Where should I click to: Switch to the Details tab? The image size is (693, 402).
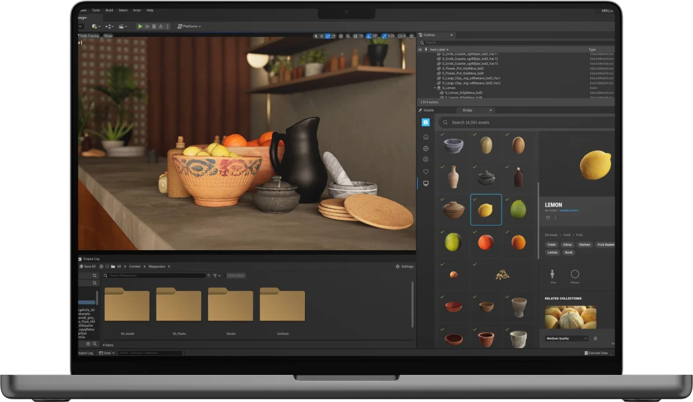point(428,110)
